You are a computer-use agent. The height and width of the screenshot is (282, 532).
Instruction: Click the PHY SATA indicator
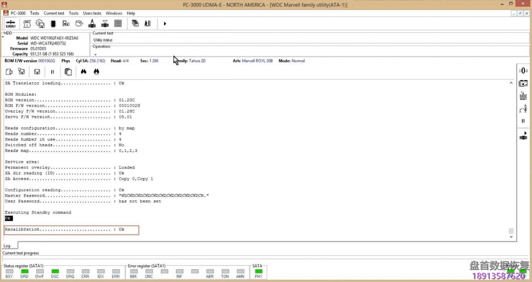[259, 272]
